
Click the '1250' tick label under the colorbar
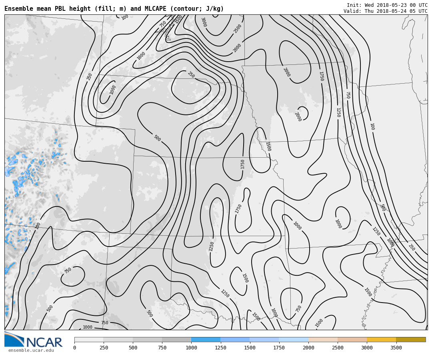coord(220,348)
